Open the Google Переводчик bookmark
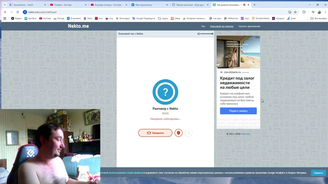Viewport: 328px width, 184px height. [144, 18]
